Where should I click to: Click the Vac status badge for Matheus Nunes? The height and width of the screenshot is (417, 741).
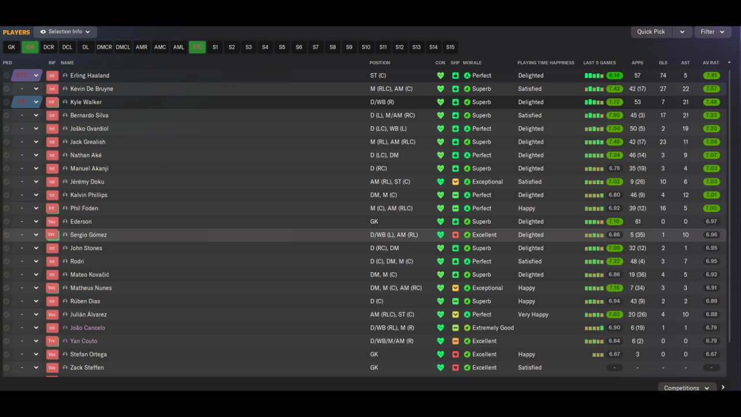point(52,288)
